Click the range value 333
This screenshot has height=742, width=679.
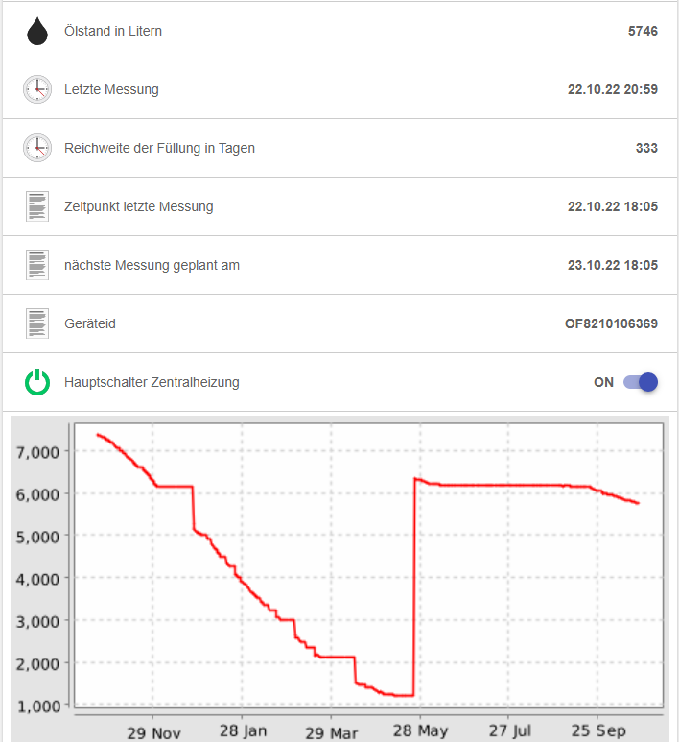(646, 149)
